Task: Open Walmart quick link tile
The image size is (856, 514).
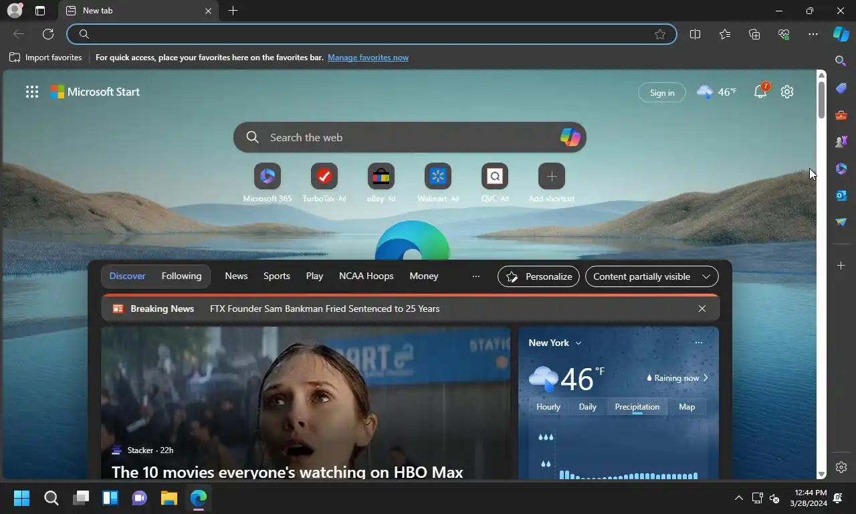Action: [x=438, y=183]
